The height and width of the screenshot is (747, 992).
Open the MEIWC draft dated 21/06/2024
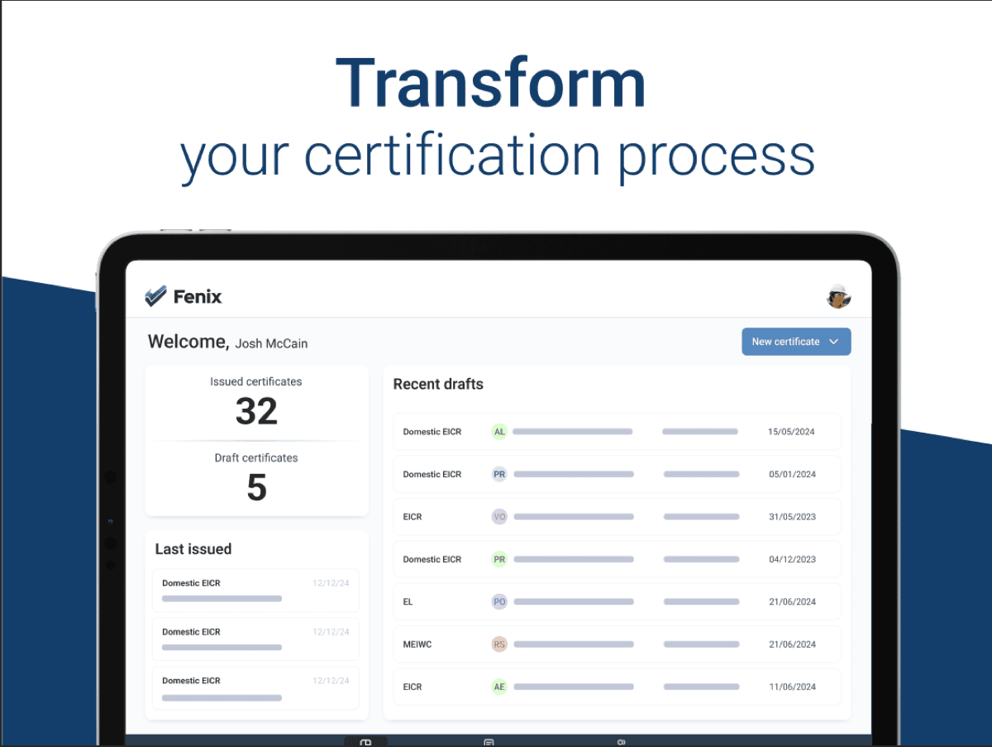point(616,644)
